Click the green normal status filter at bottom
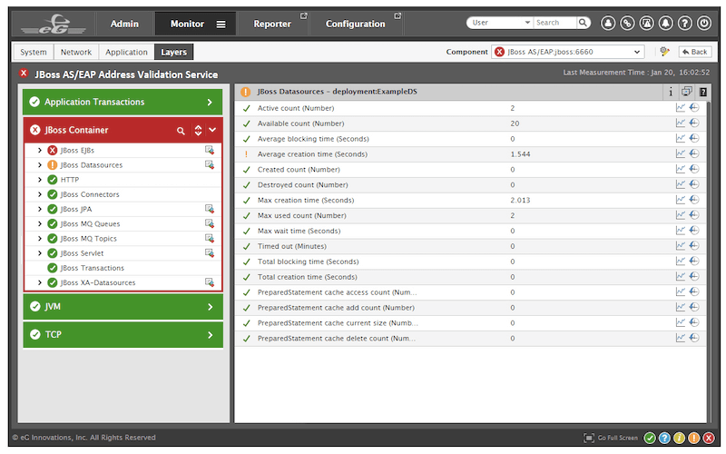Image resolution: width=726 pixels, height=454 pixels. [650, 438]
